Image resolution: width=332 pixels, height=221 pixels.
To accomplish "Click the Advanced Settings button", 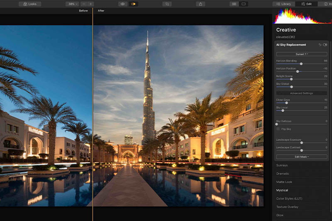I will click(x=302, y=93).
